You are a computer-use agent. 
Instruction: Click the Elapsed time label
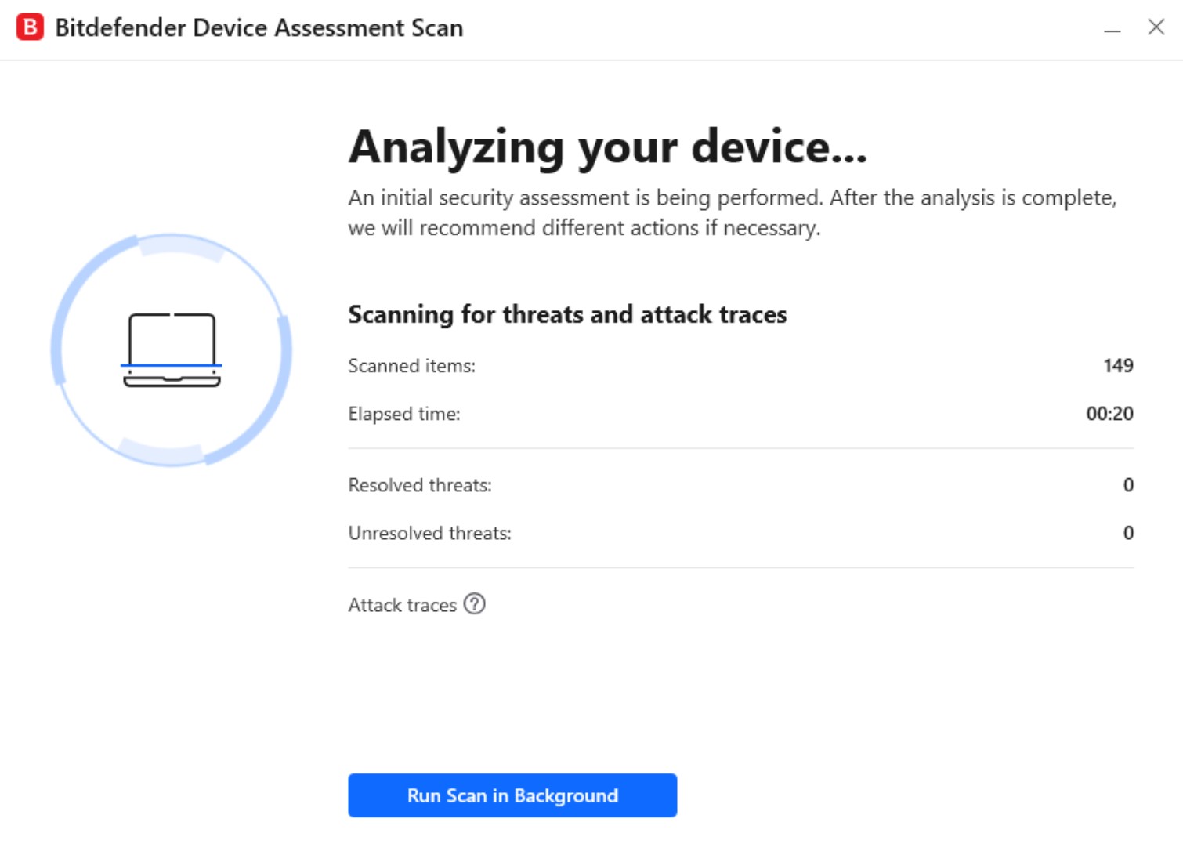point(404,414)
